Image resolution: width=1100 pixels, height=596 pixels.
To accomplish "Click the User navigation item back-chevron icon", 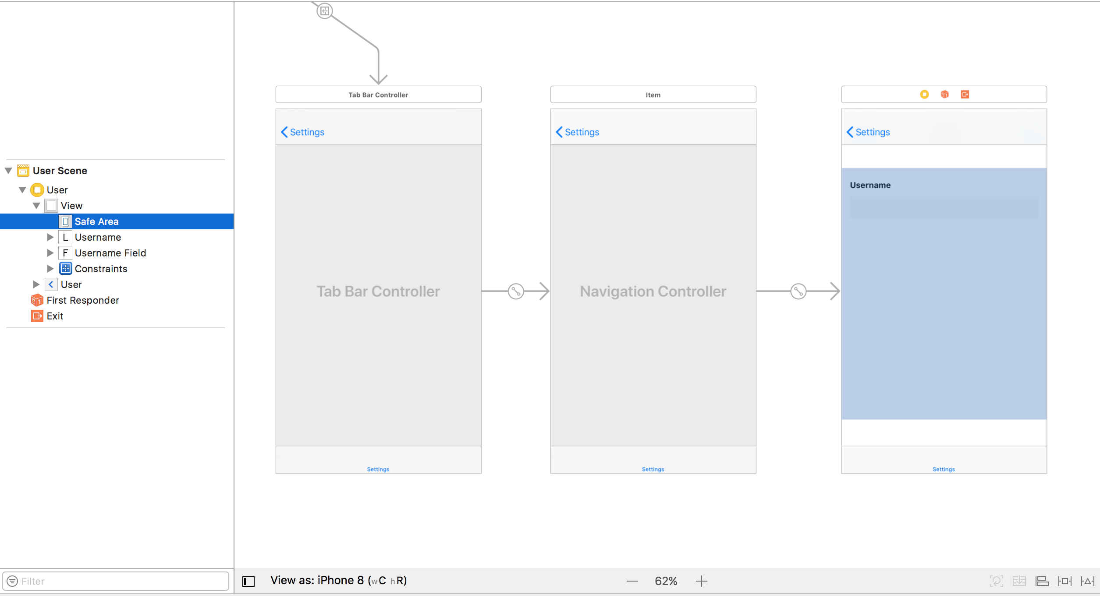I will 51,284.
